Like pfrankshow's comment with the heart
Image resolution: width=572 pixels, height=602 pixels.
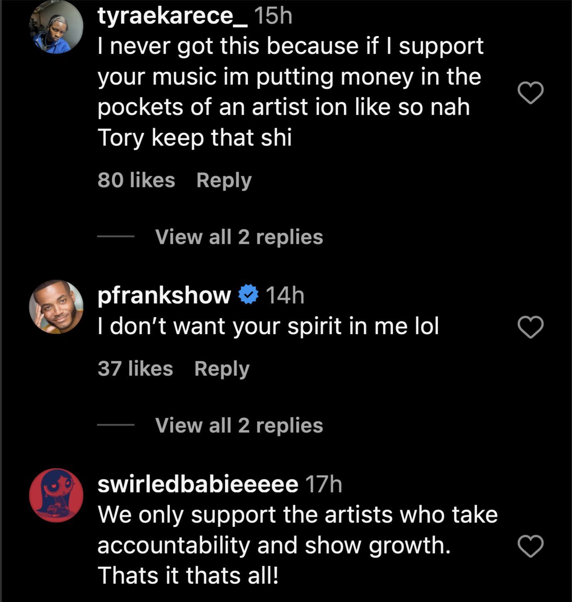tap(530, 327)
